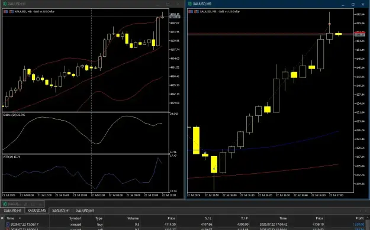Viewport: 370px width, 230px height.
Task: Click the 4300.00 take profit value
Action: pyautogui.click(x=243, y=224)
